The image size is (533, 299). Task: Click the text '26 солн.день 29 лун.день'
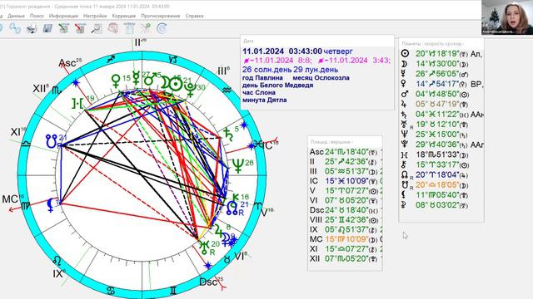pos(290,70)
